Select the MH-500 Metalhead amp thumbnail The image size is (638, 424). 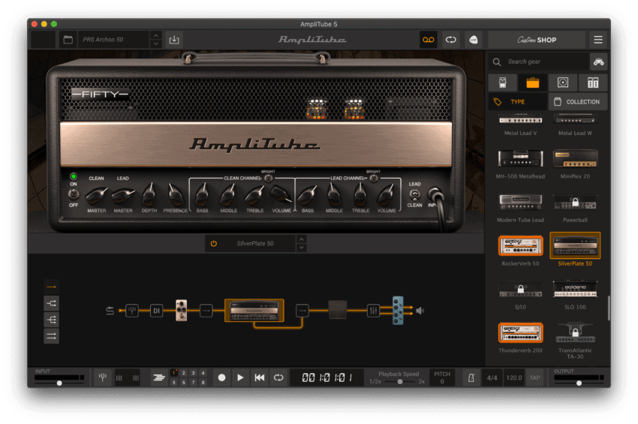pyautogui.click(x=520, y=158)
